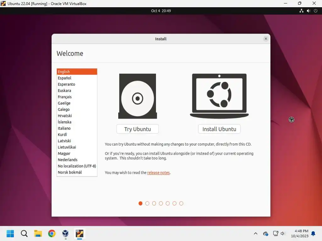Select Français language
Screen dimensions: 322x241
pos(77,97)
